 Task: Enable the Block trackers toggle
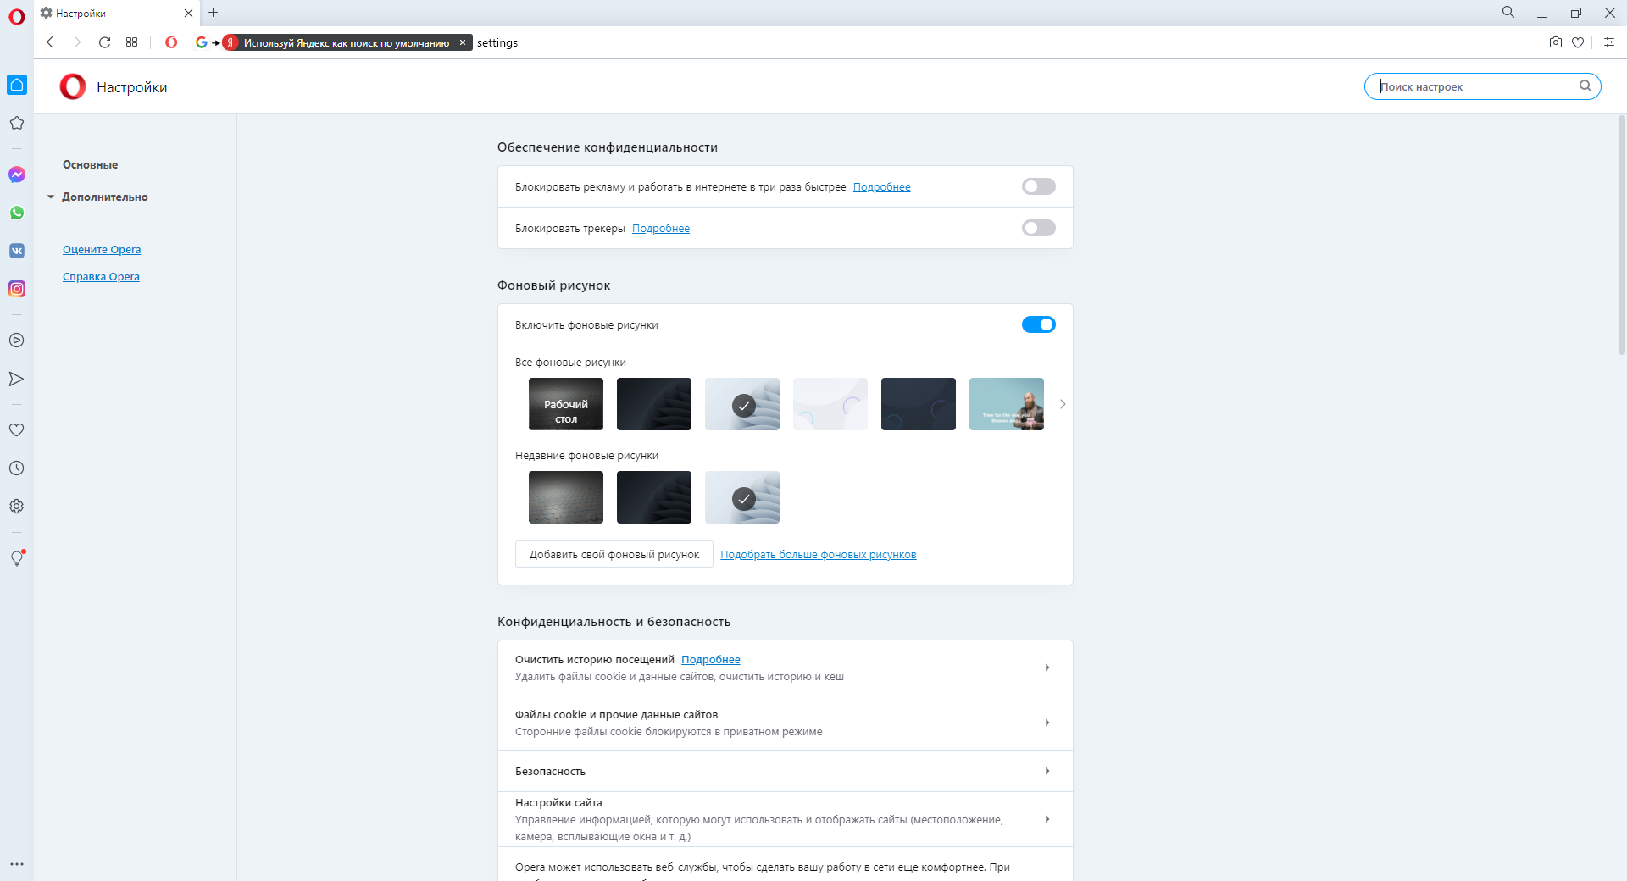point(1039,228)
